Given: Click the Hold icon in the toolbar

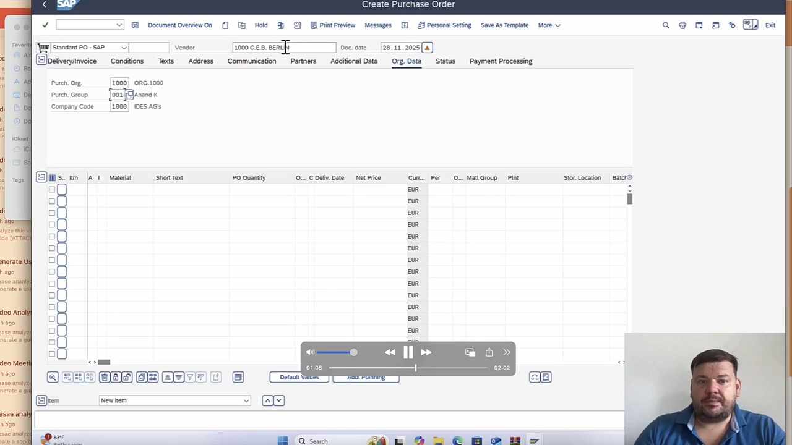Looking at the screenshot, I should (x=260, y=25).
